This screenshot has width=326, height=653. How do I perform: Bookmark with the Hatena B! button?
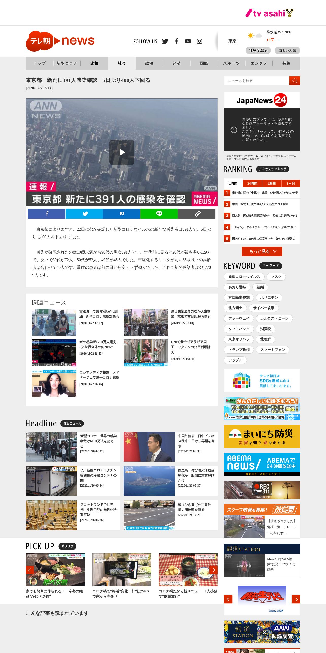[x=122, y=214]
